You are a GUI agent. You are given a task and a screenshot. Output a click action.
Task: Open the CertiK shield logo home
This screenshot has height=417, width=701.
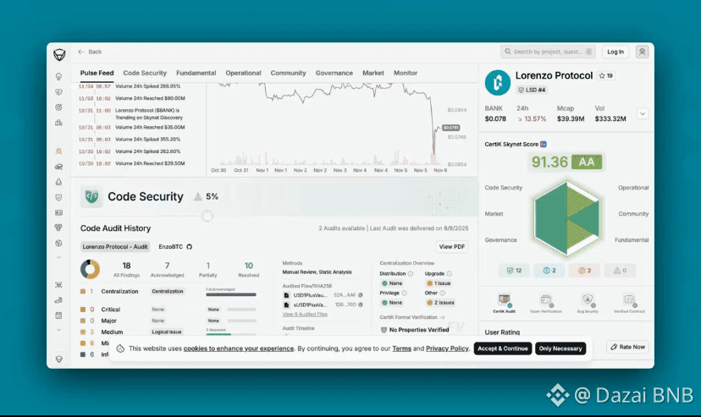point(59,55)
